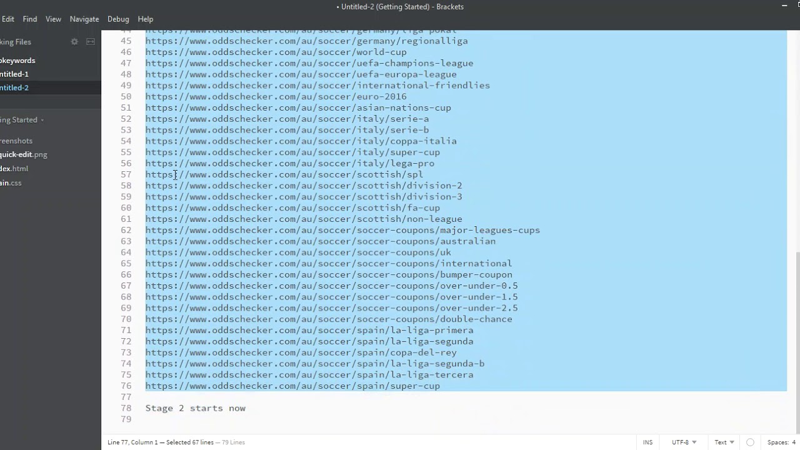Click line number 77 in the gutter
The width and height of the screenshot is (800, 450).
(x=126, y=397)
